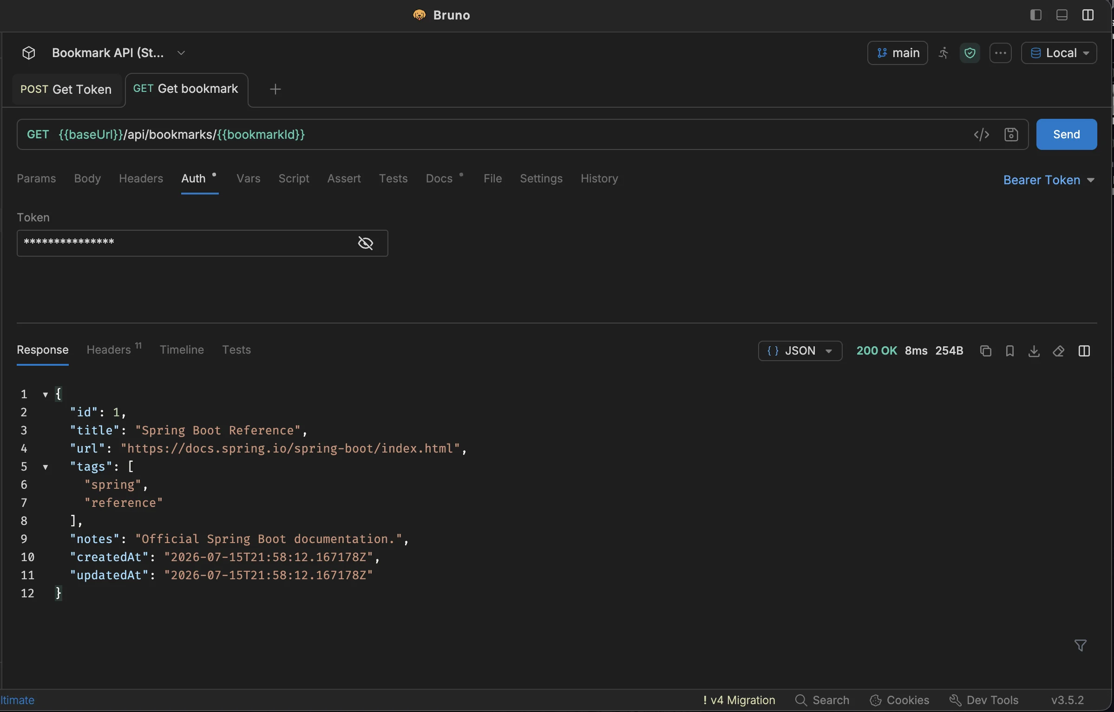Toggle token visibility eye icon

coord(366,243)
